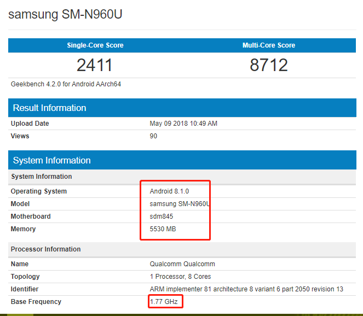
Task: Click the samsung SM-N960U page title
Action: [65, 14]
